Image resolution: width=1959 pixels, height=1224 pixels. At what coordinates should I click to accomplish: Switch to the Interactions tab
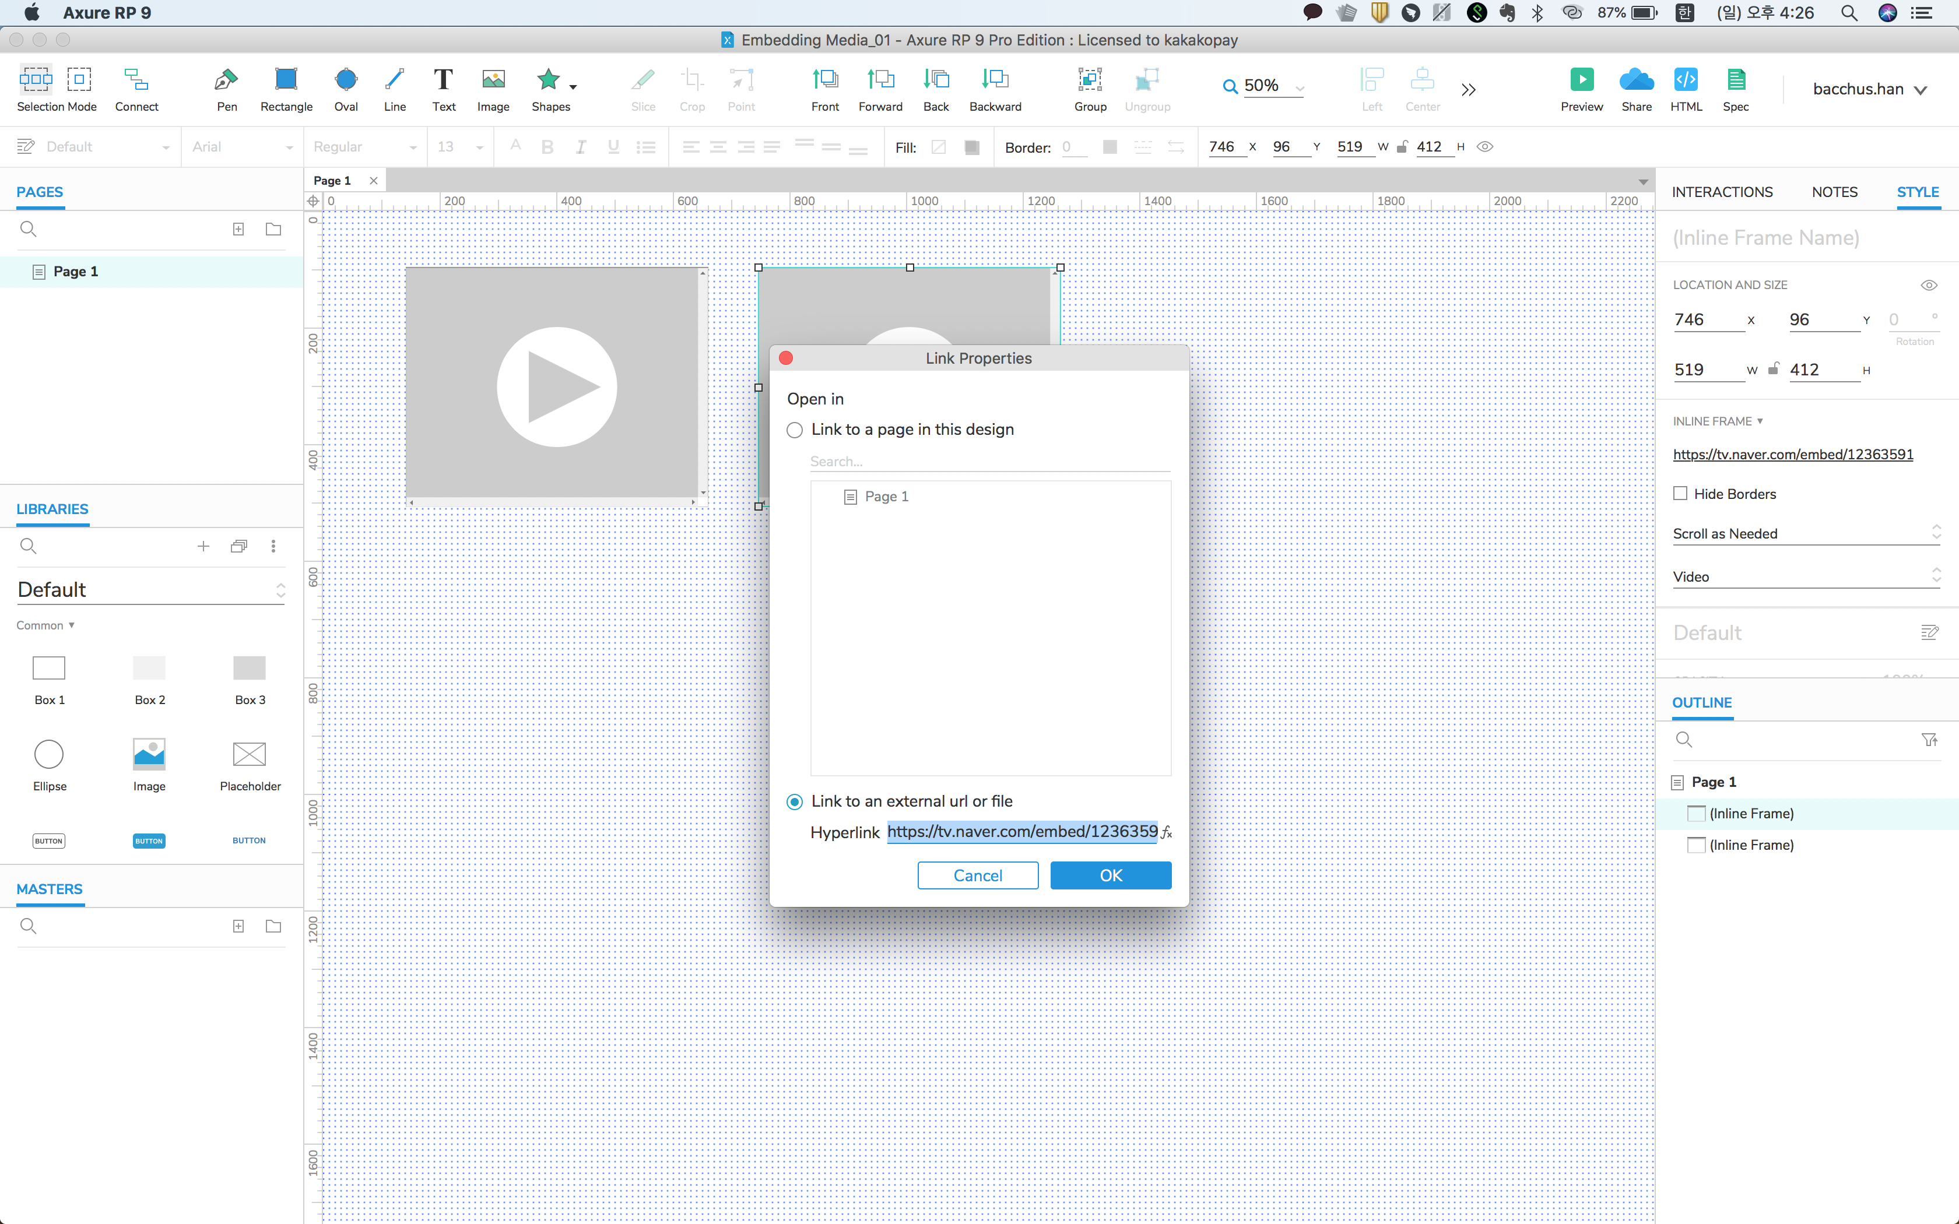tap(1722, 192)
